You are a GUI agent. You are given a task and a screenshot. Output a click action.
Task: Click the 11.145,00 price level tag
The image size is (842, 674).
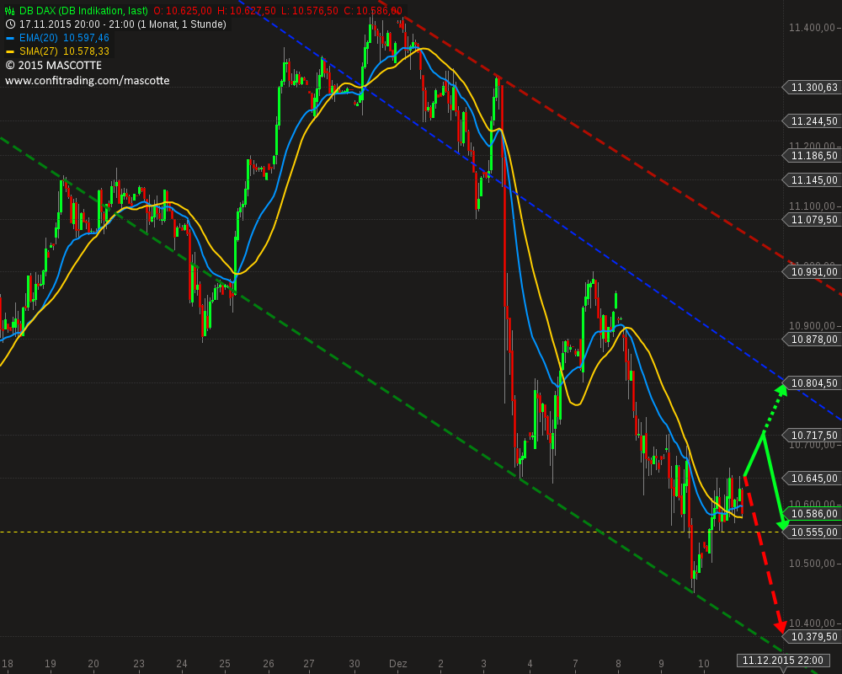click(x=812, y=180)
